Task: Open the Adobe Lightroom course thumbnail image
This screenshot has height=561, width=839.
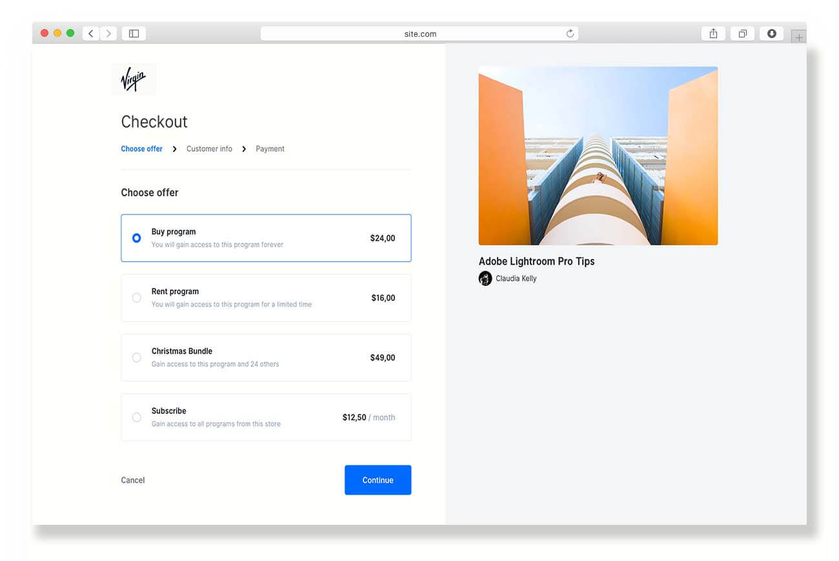Action: click(598, 156)
